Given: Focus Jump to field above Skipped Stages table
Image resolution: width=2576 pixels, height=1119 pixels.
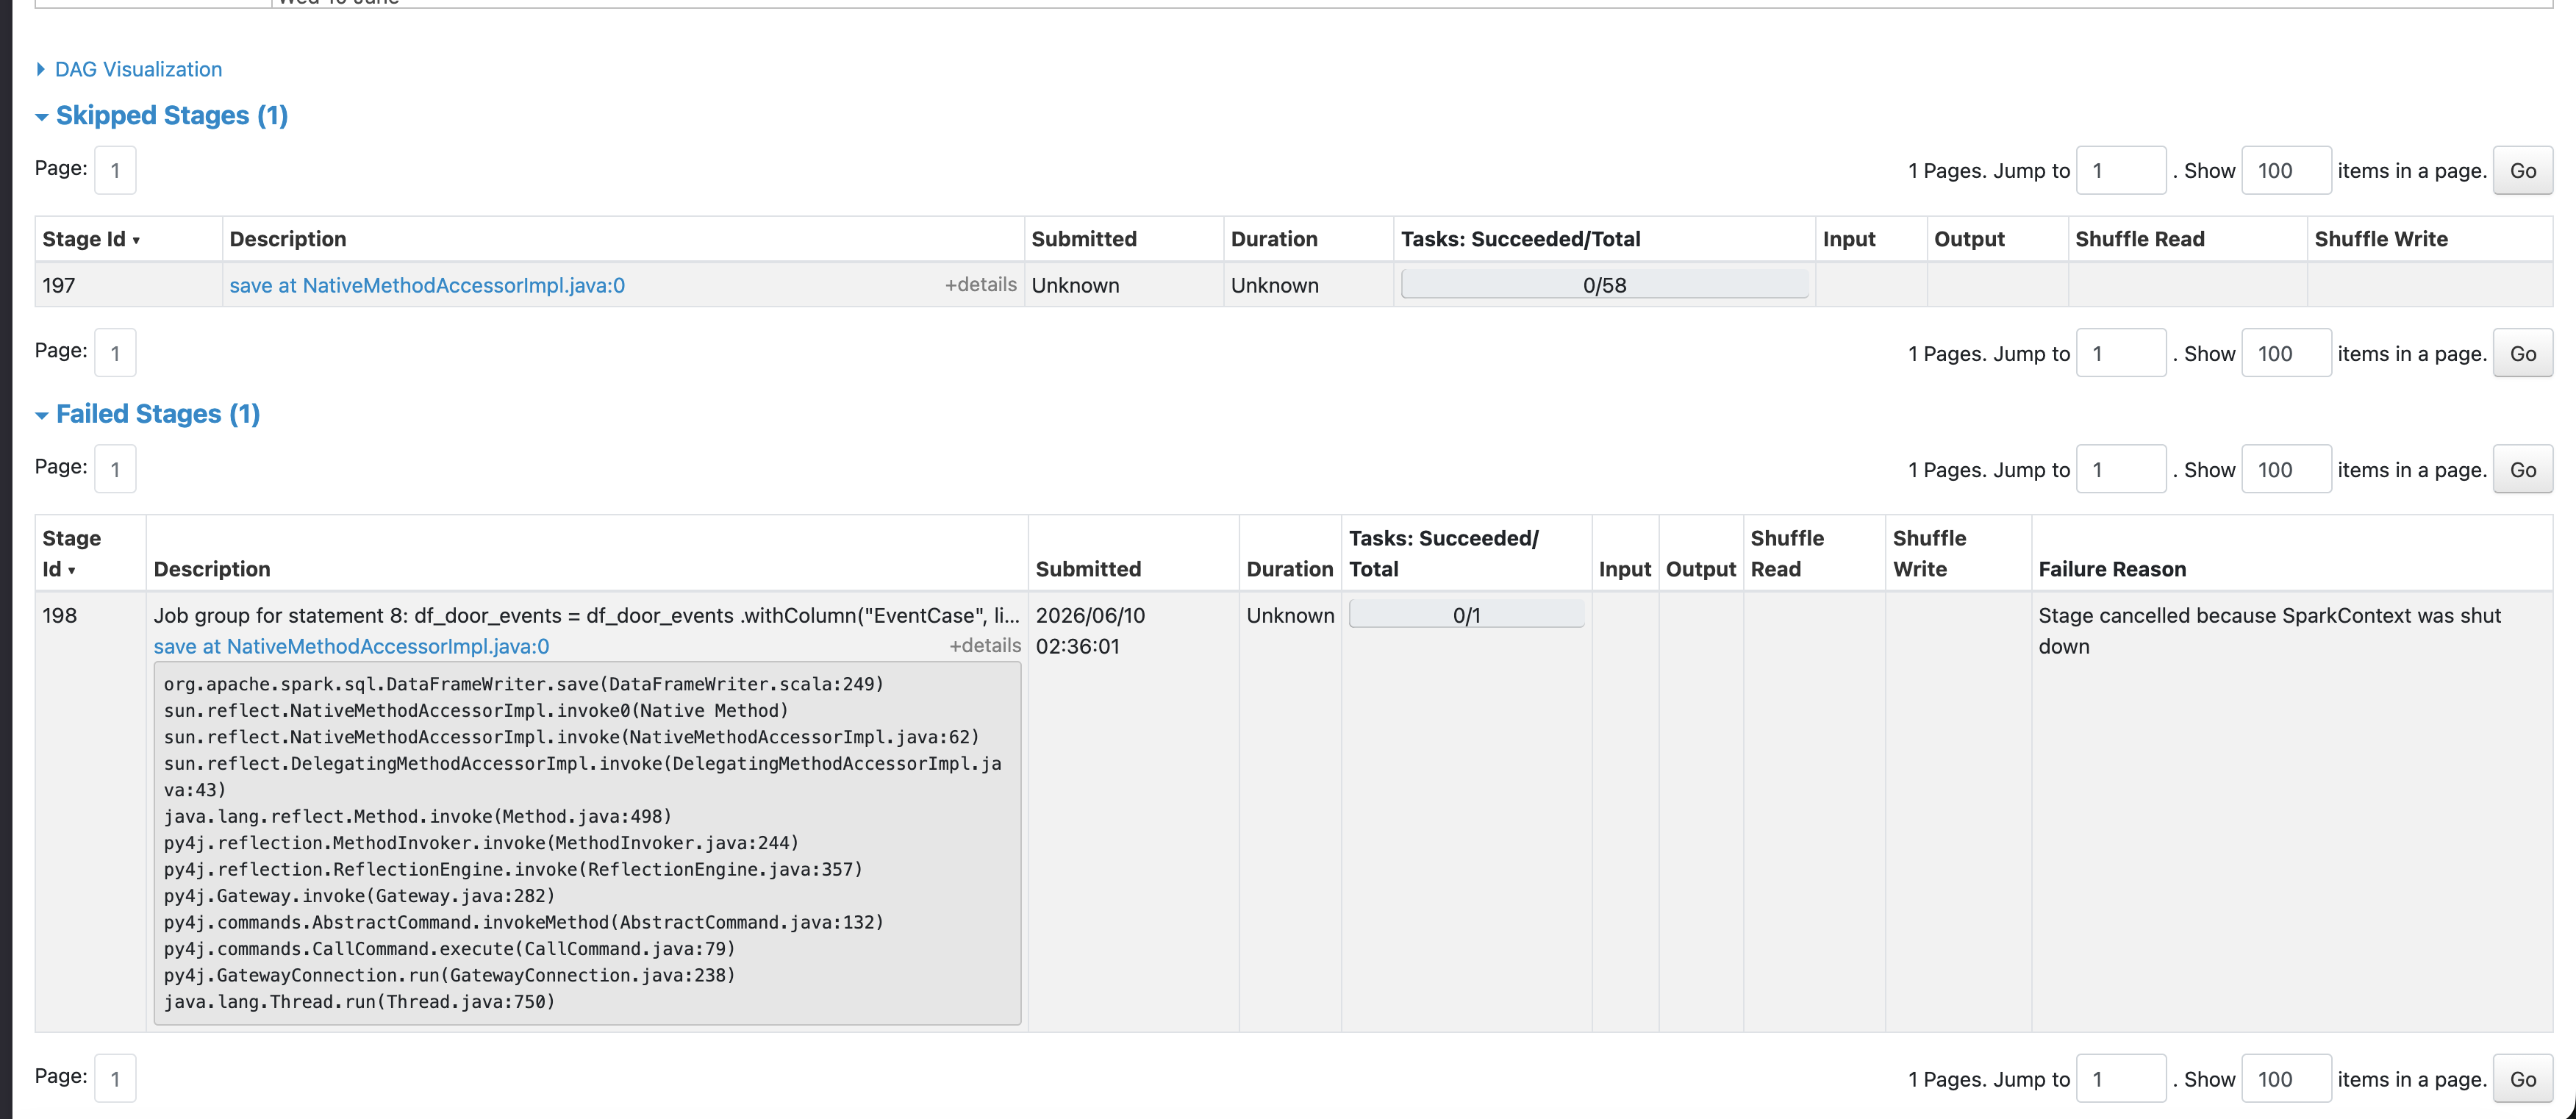Looking at the screenshot, I should [2121, 170].
